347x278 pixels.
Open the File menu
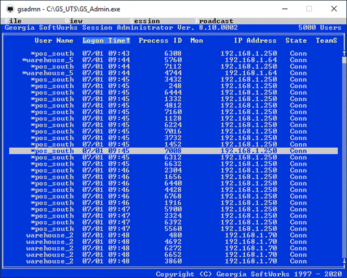tap(13, 21)
